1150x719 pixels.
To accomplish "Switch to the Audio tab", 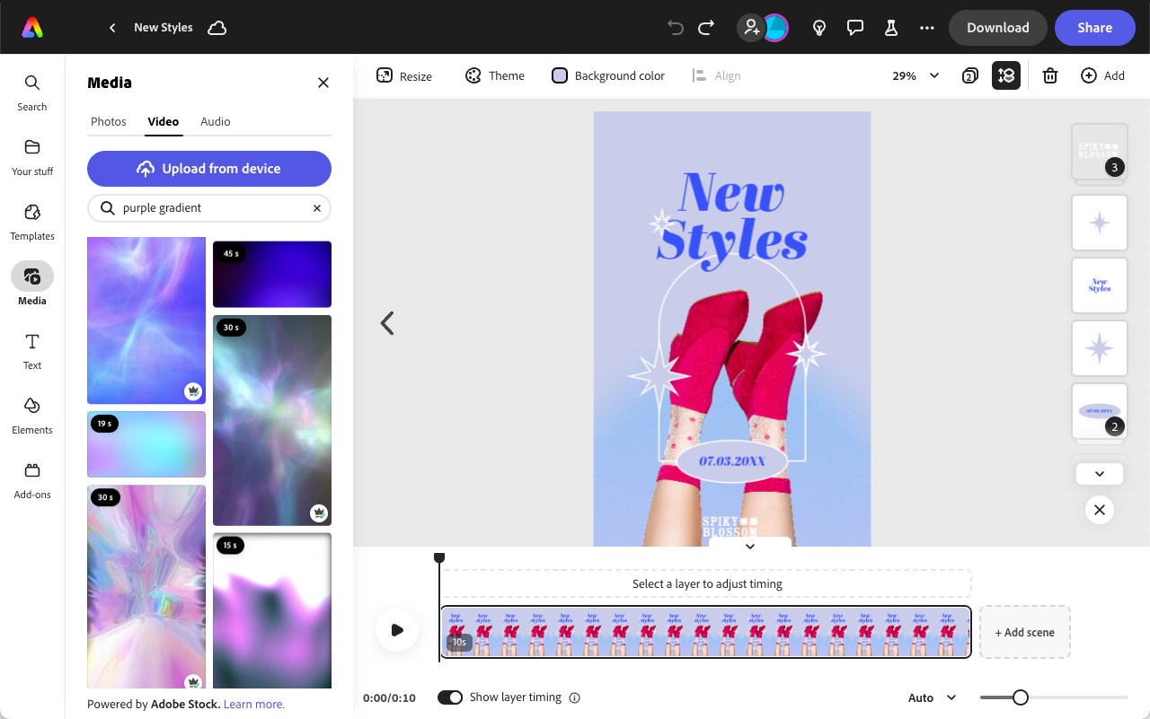I will click(215, 121).
